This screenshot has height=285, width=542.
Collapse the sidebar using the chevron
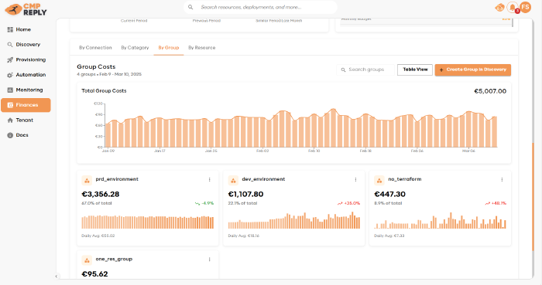(57, 276)
